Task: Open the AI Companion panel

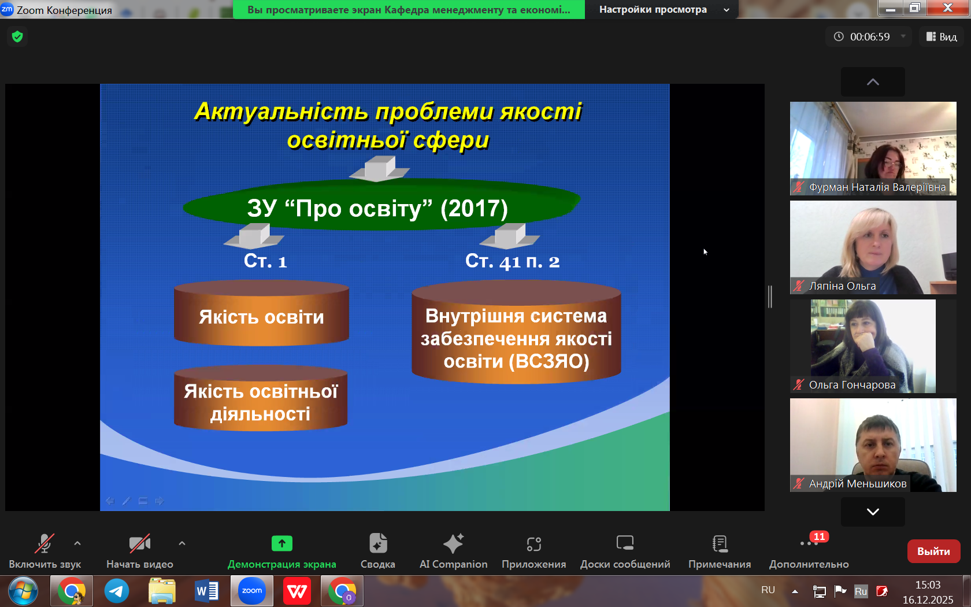Action: (453, 551)
